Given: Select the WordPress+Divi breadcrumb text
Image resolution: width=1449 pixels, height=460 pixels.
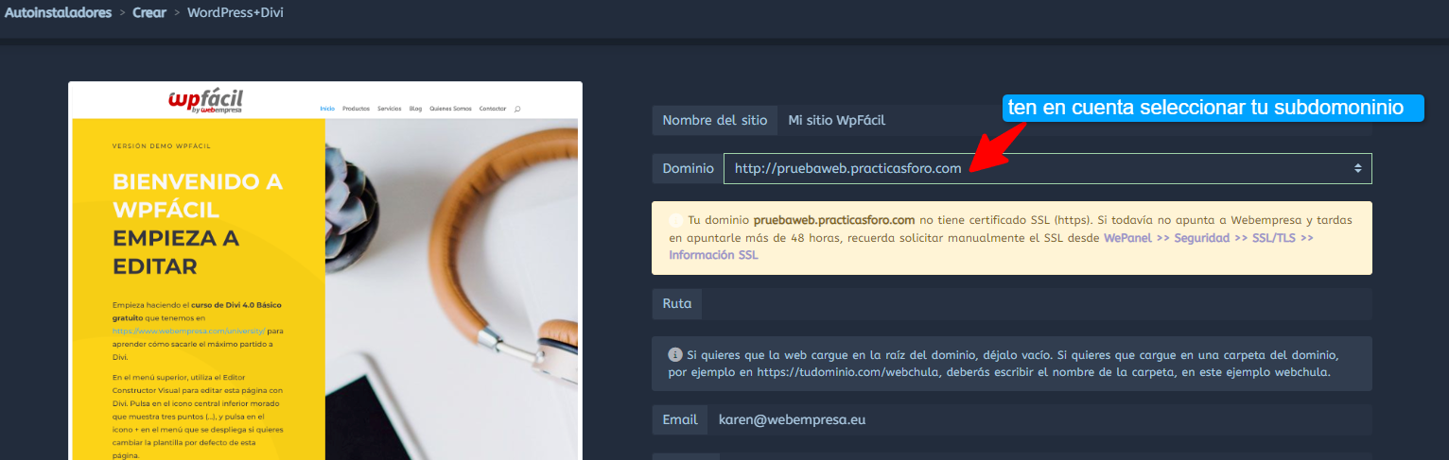Looking at the screenshot, I should click(236, 13).
